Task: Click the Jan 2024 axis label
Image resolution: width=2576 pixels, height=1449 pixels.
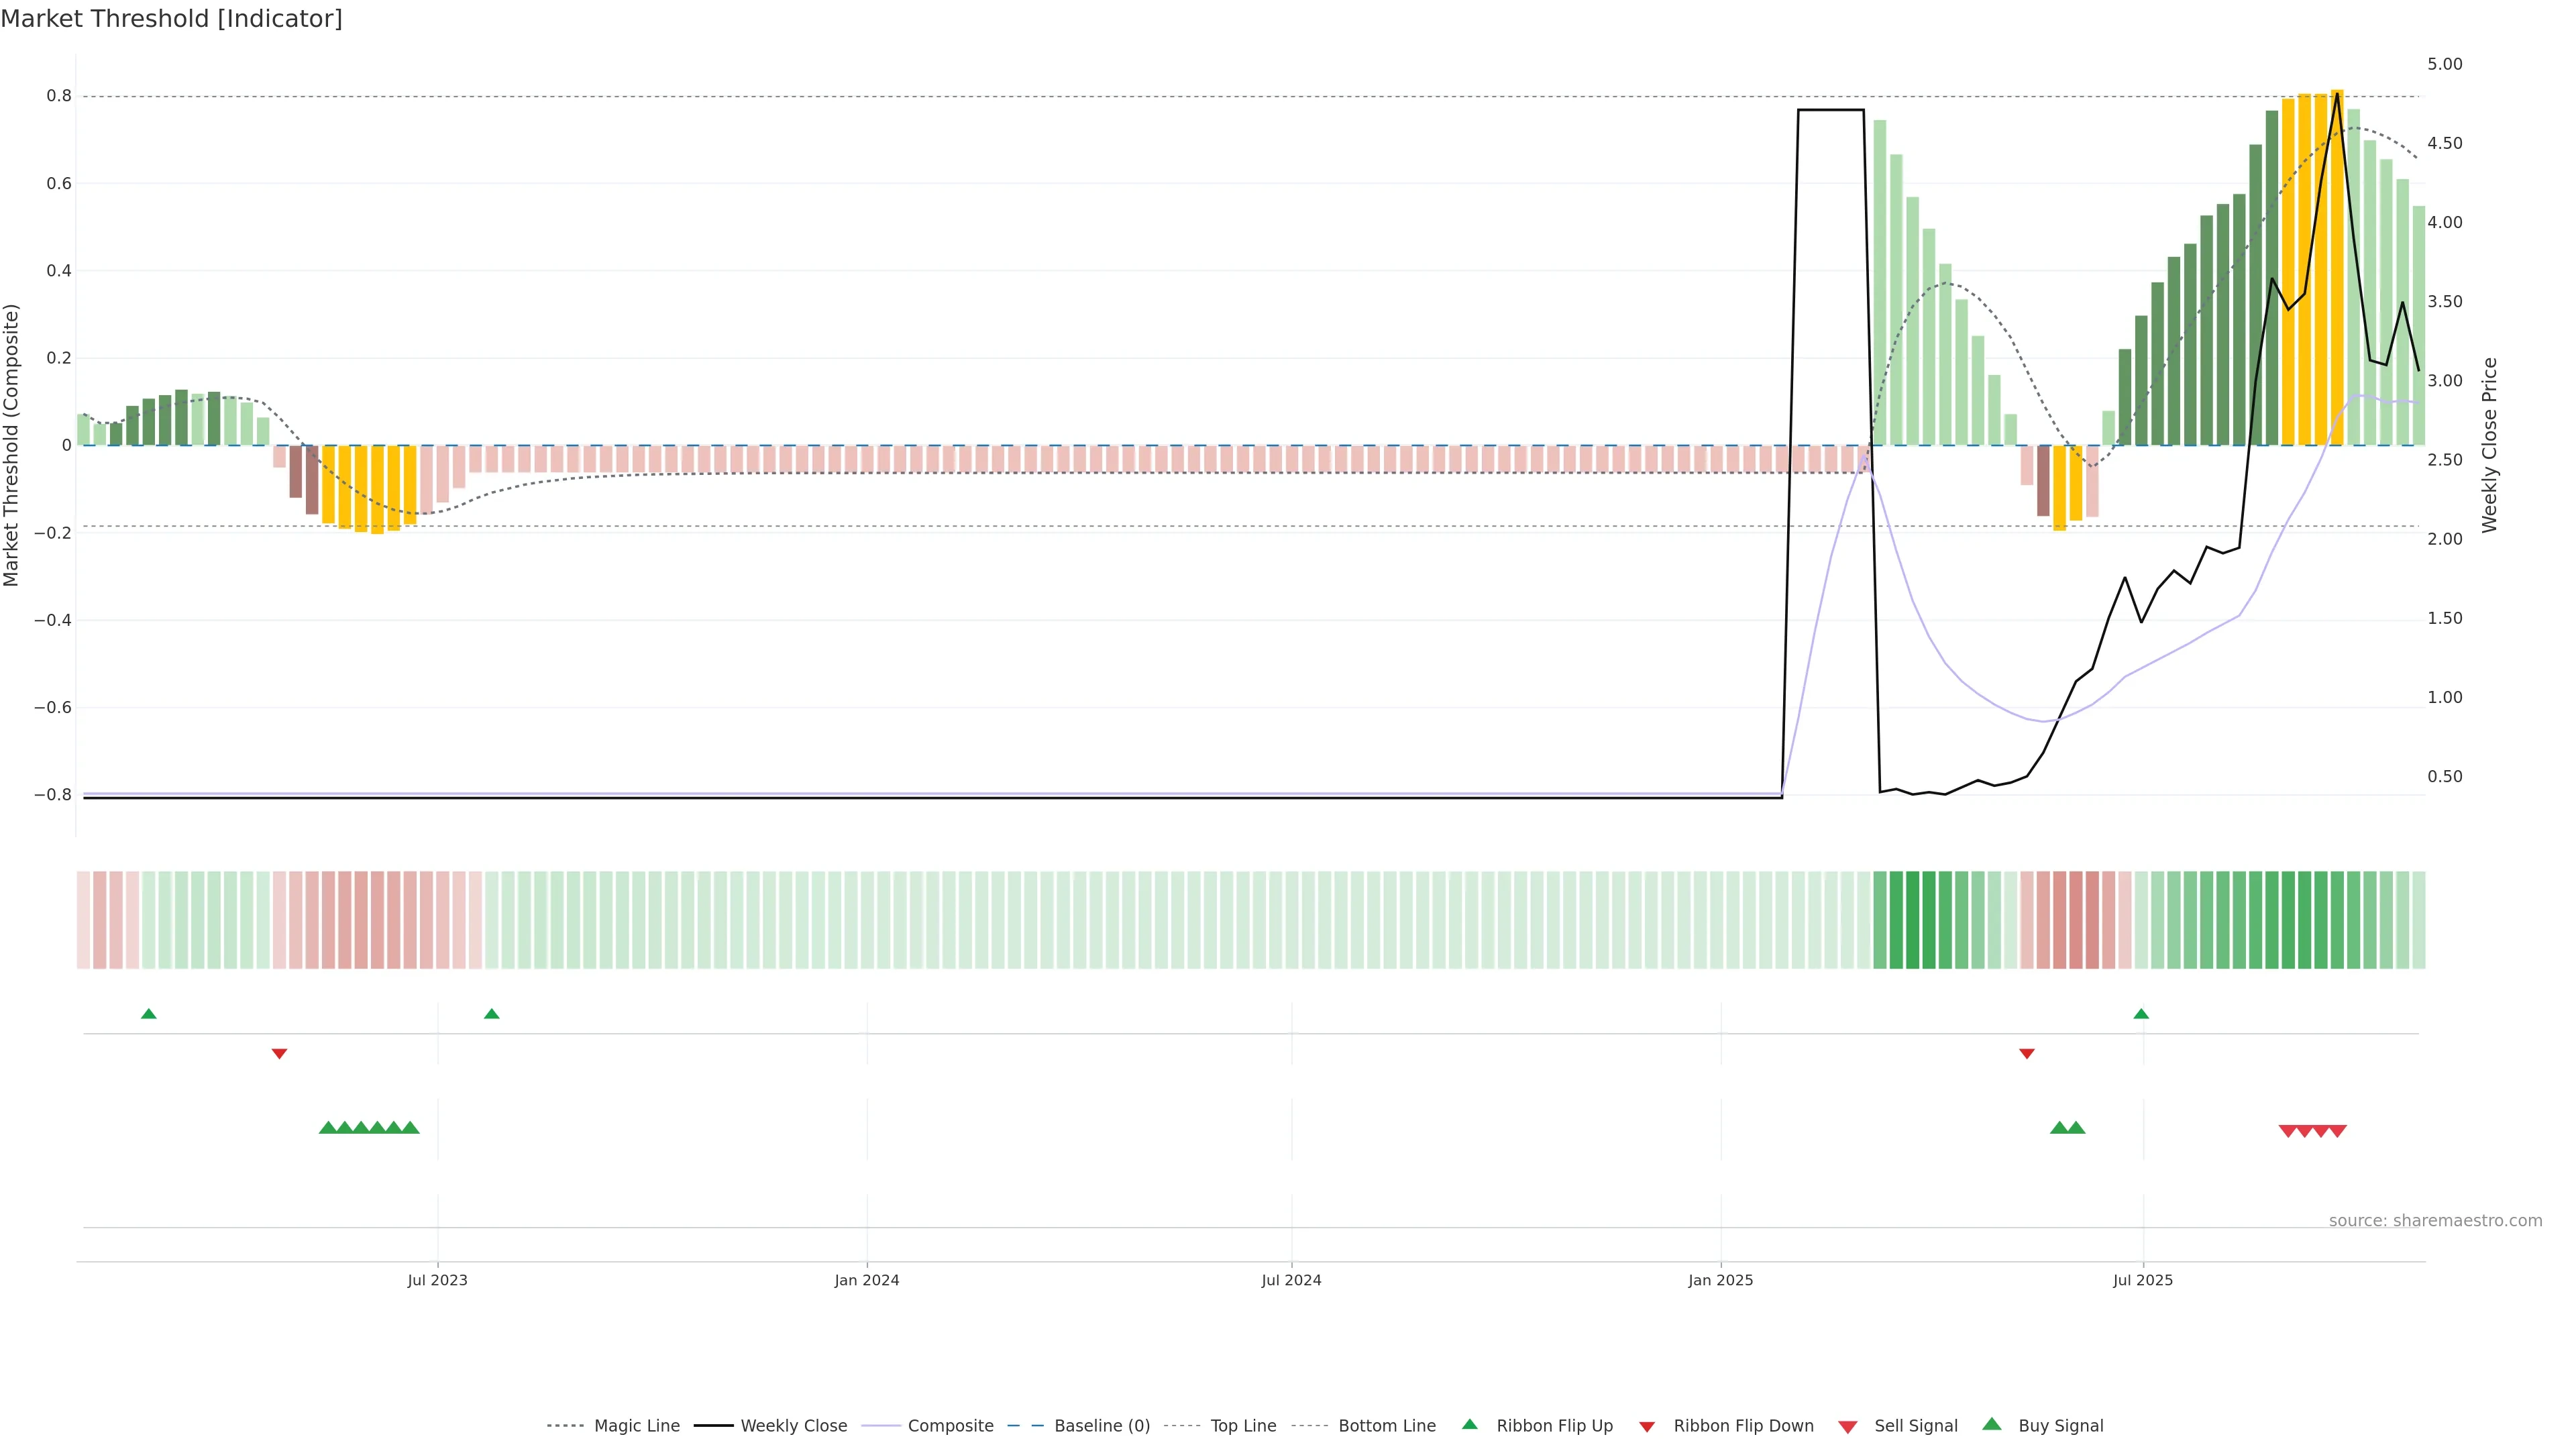Action: click(867, 1280)
